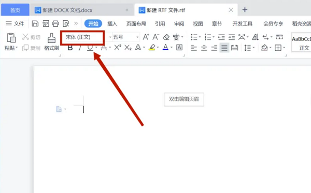
Task: Select the Format Painter (格式刷) tool
Action: click(x=51, y=41)
